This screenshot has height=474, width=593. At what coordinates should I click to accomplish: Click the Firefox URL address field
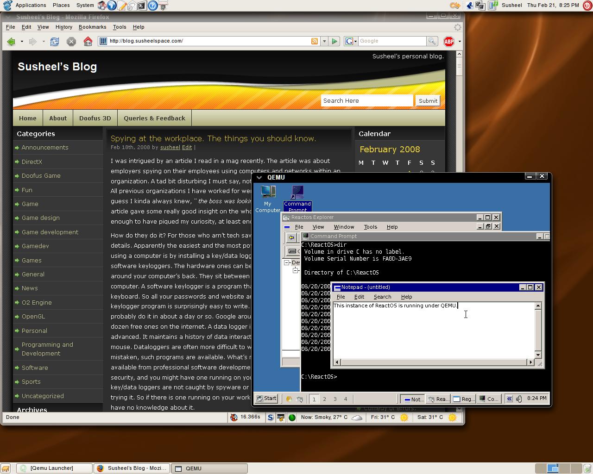pyautogui.click(x=208, y=41)
